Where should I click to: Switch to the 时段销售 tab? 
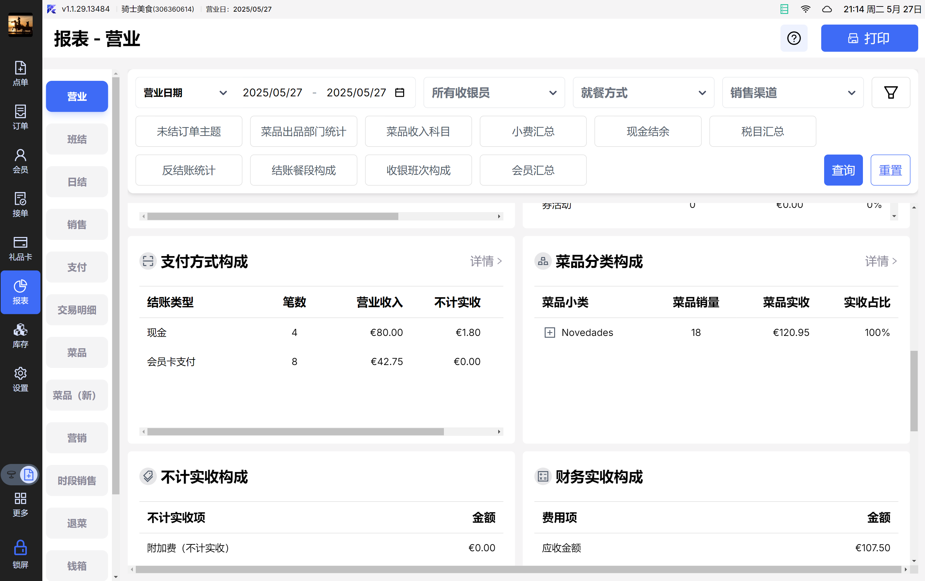[x=77, y=480]
